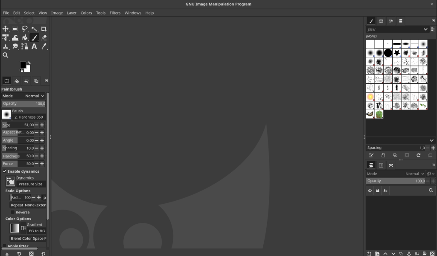Image resolution: width=437 pixels, height=256 pixels.
Task: Select the Color Picker eyedropper tool
Action: [44, 47]
